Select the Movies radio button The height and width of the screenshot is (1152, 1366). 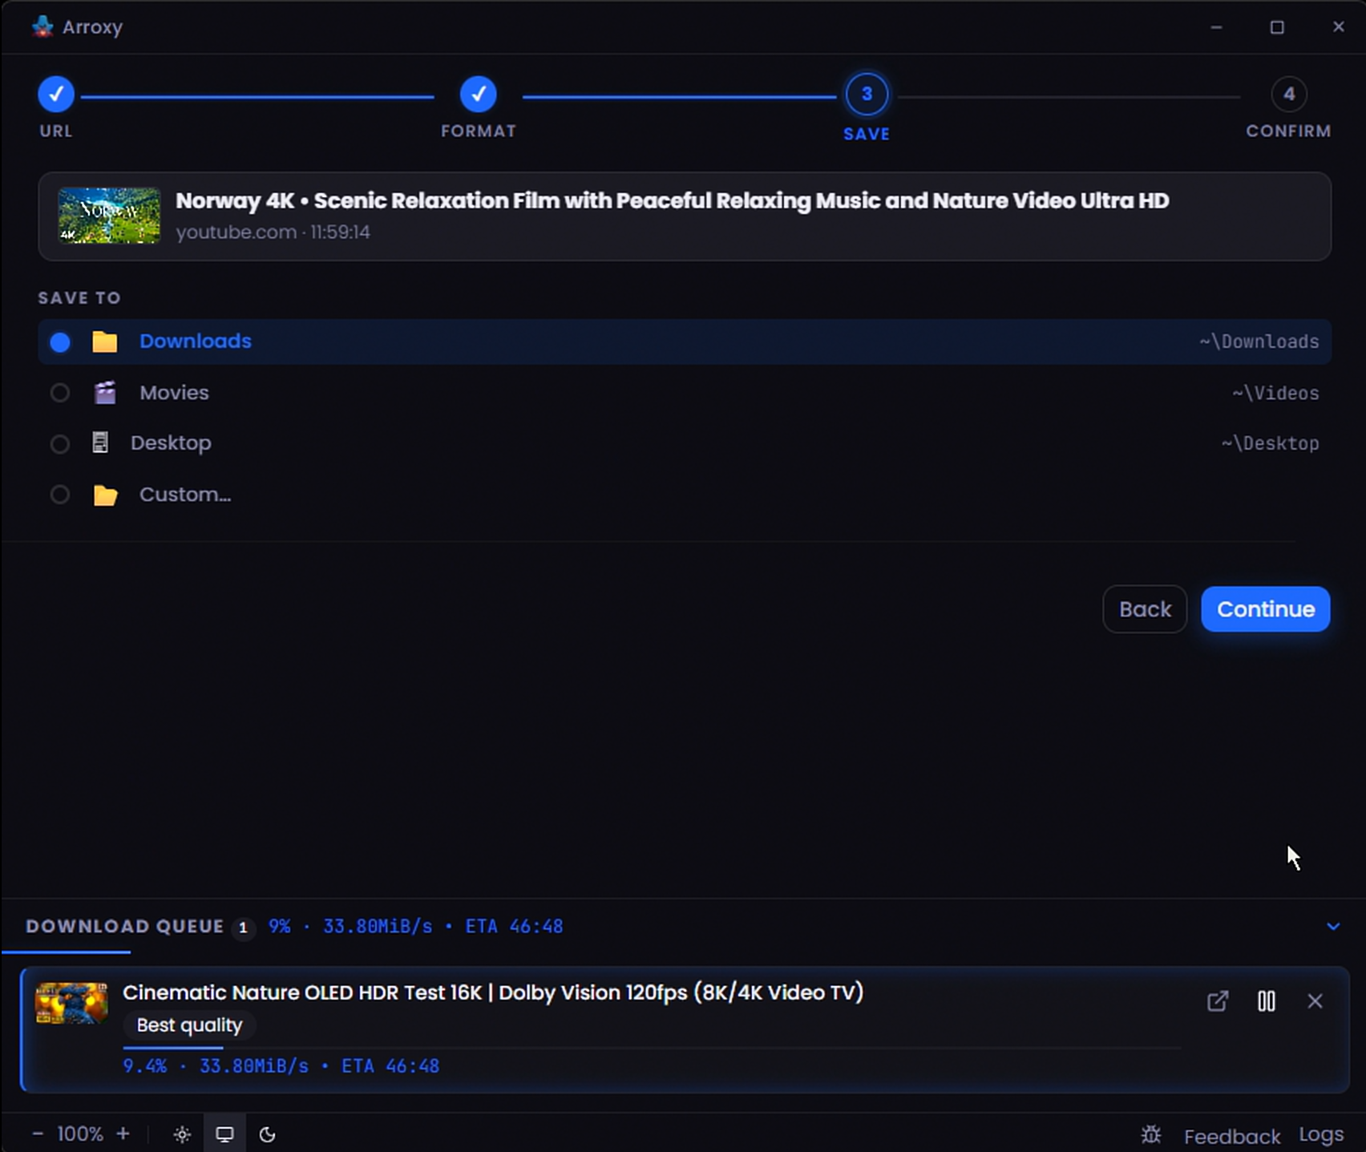point(60,393)
